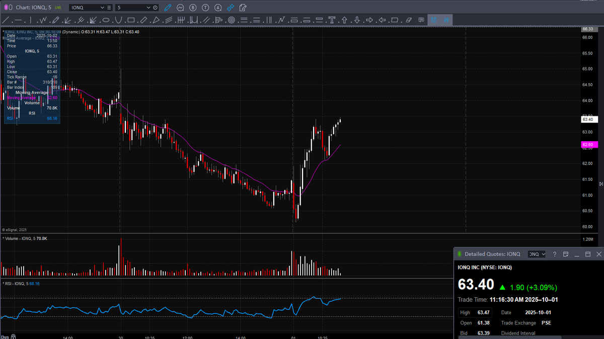
Task: Select the vertical line drawing tool
Action: (31, 20)
